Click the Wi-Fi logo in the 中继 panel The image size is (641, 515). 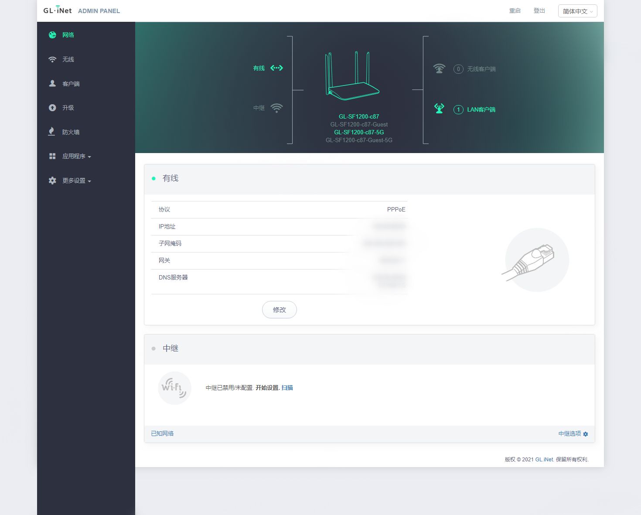pos(174,388)
